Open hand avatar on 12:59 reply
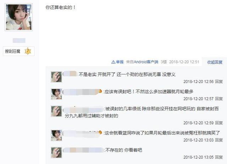Image resolution: width=227 pixels, height=164 pixels. (x=56, y=111)
